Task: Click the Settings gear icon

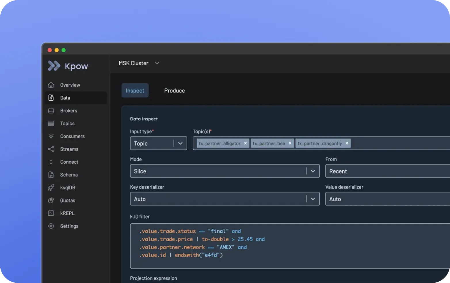Action: coord(51,226)
